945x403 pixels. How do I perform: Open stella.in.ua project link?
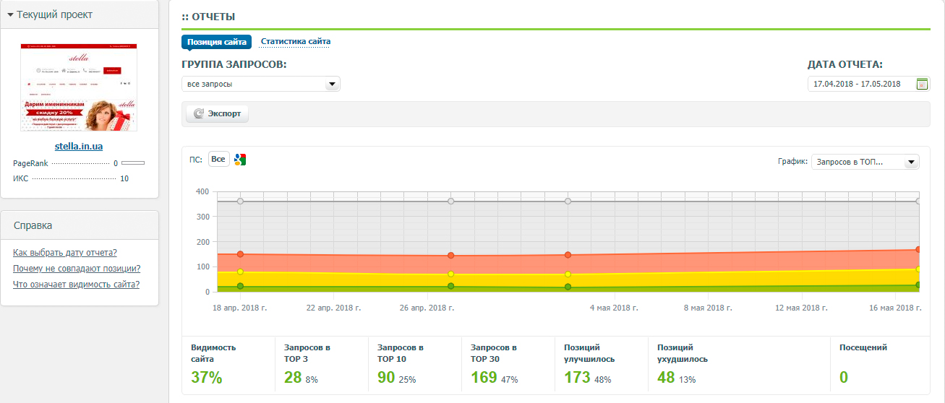coord(79,146)
